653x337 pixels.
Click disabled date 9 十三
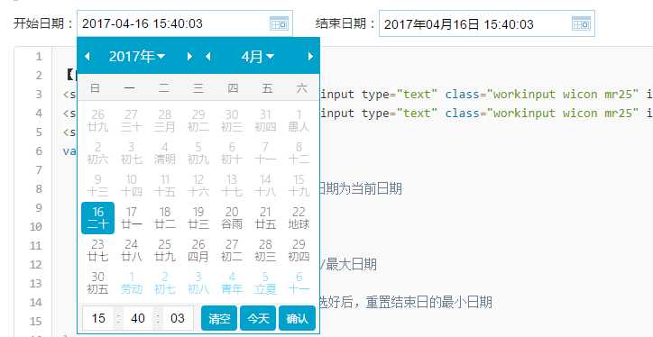point(98,186)
